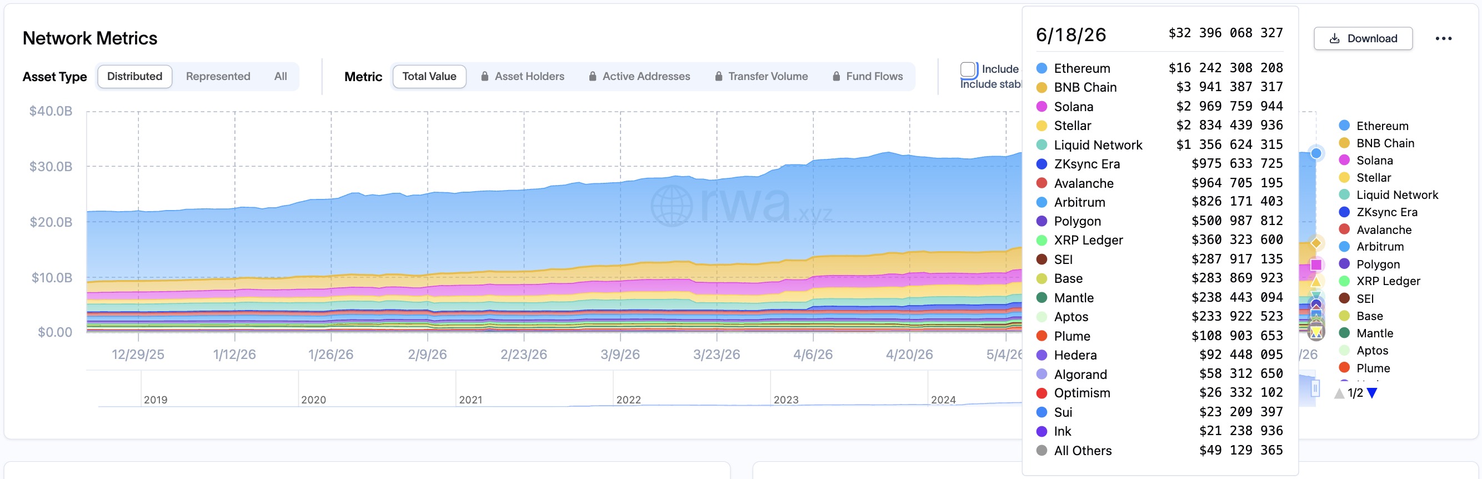Choose the Total Value metric
1482x479 pixels.
(x=429, y=77)
